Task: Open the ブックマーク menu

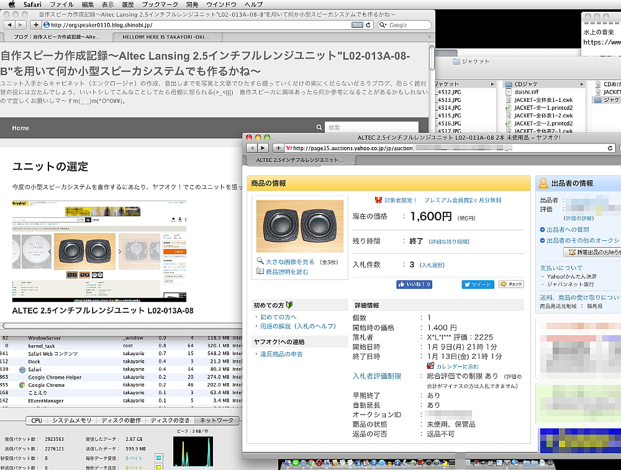Action: 160,4
